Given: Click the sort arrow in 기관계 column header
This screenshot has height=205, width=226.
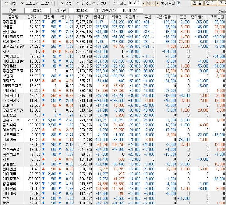Looking at the screenshot, I should [138, 17].
